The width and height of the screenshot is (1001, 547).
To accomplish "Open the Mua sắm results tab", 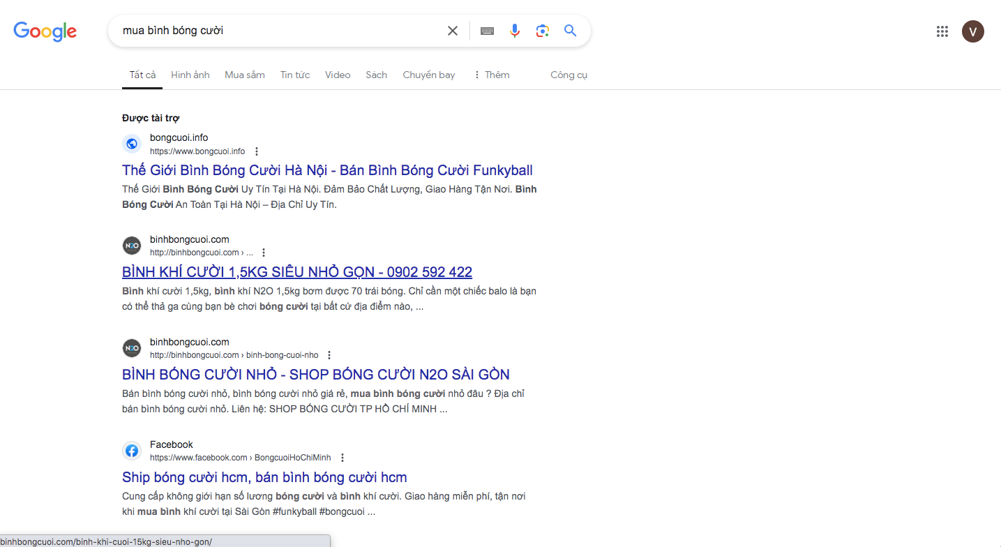I will click(244, 75).
